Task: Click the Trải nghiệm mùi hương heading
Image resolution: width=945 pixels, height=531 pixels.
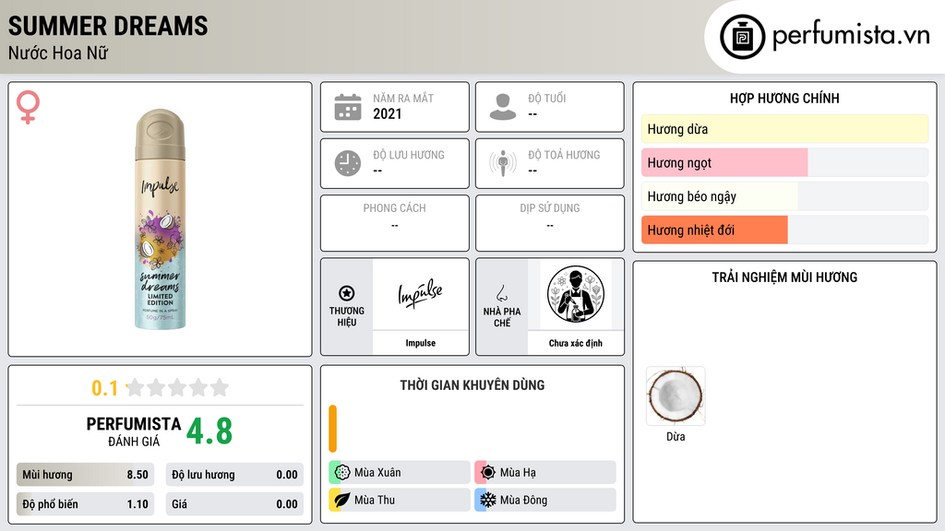Action: [784, 277]
